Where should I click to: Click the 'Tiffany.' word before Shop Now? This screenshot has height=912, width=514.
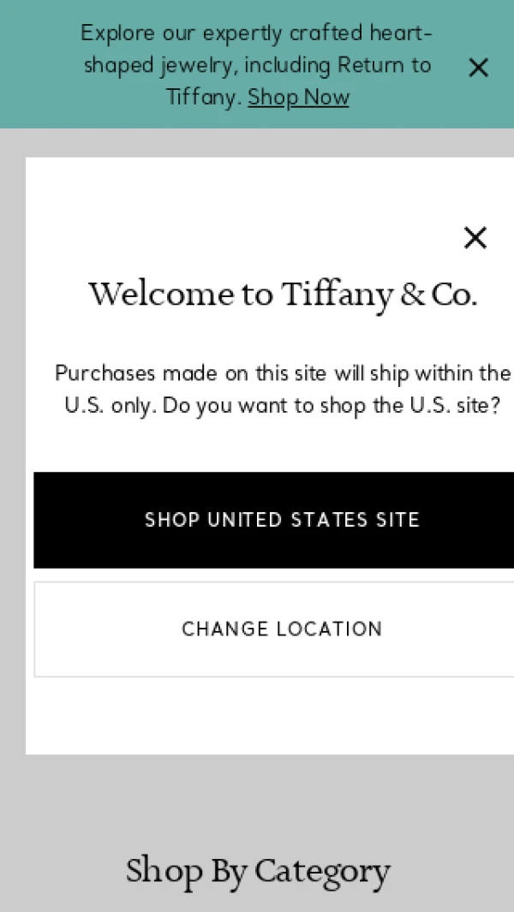204,98
